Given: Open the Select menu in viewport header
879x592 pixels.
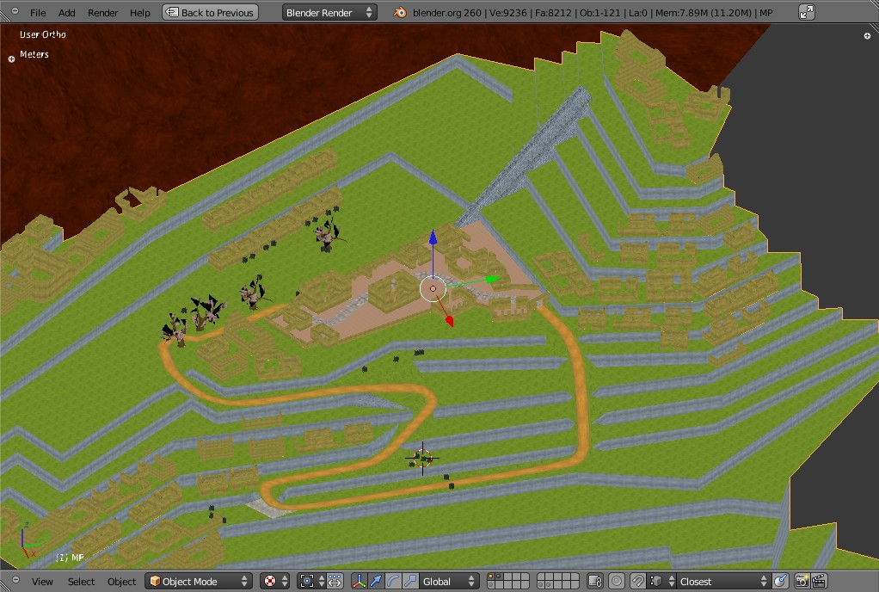Looking at the screenshot, I should [81, 582].
